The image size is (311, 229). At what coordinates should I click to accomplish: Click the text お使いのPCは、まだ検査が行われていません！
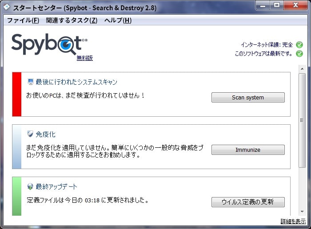pyautogui.click(x=85, y=95)
